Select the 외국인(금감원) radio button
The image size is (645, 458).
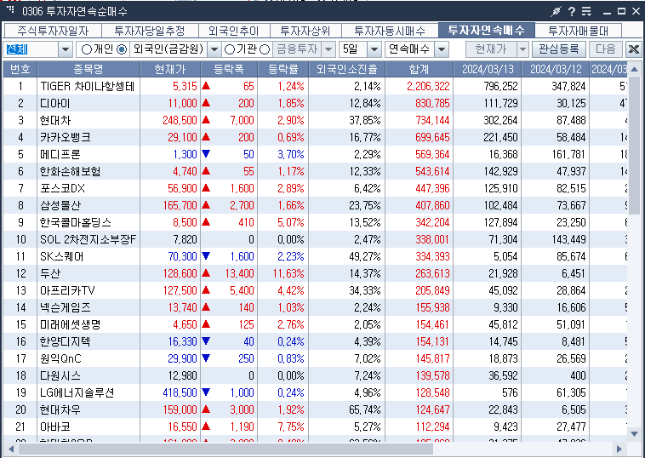[x=122, y=49]
